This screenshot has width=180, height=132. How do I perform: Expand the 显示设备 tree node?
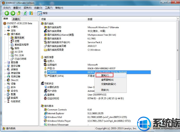click(x=5, y=66)
